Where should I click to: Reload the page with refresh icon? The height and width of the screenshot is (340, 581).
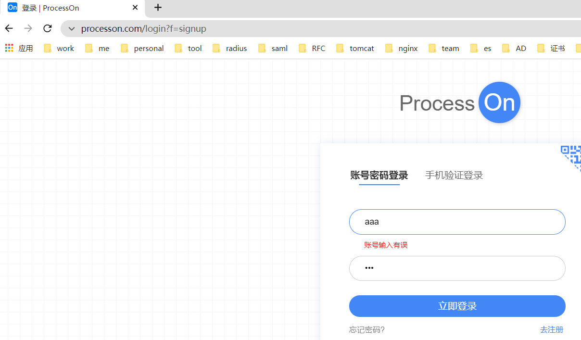tap(47, 28)
